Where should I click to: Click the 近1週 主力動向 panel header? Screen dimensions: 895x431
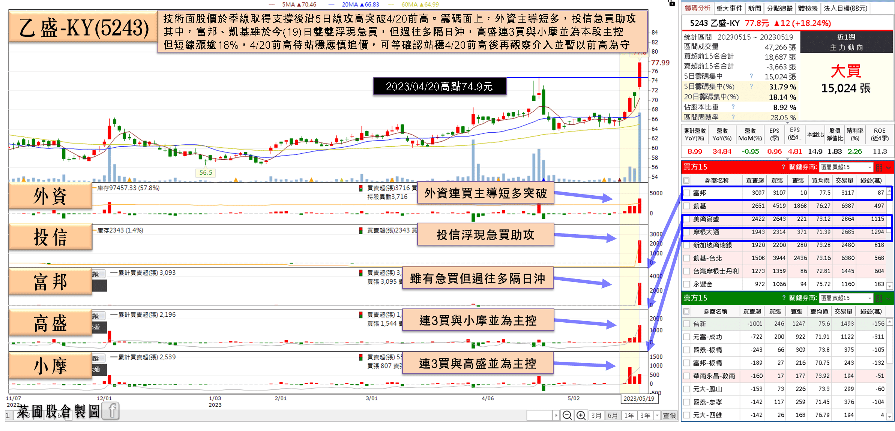[846, 42]
